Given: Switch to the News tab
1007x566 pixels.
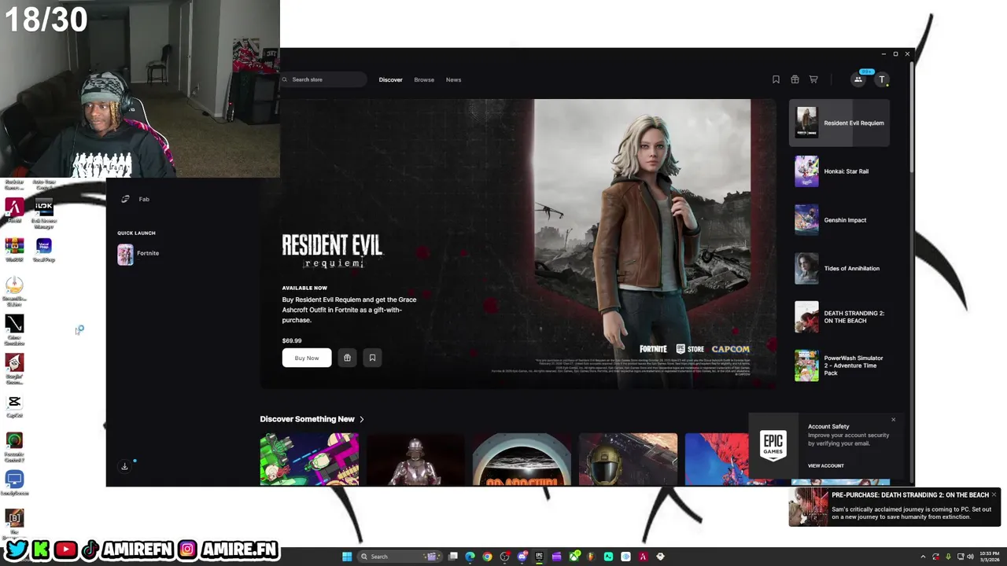Looking at the screenshot, I should tap(453, 79).
